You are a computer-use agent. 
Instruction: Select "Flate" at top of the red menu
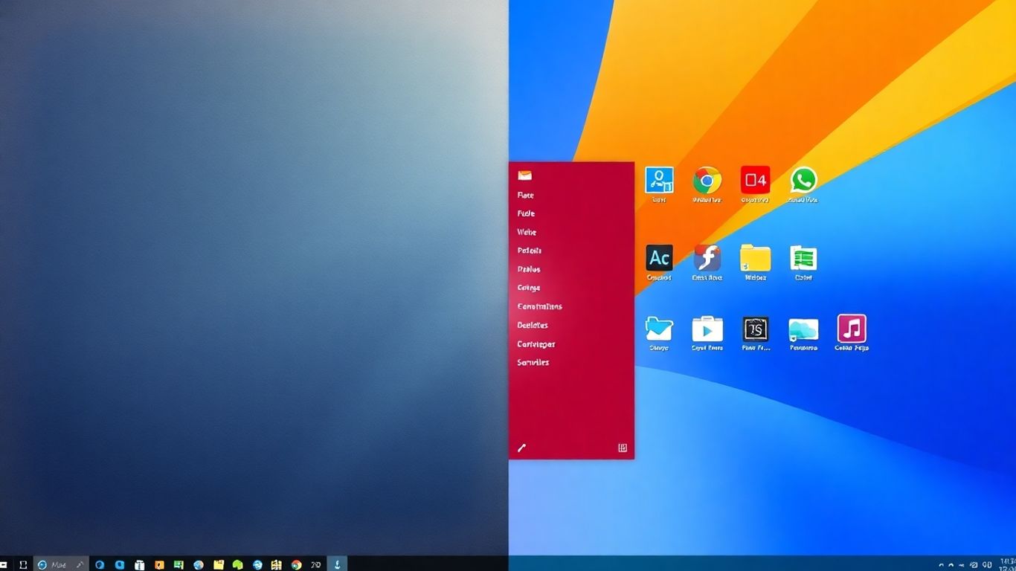point(525,195)
